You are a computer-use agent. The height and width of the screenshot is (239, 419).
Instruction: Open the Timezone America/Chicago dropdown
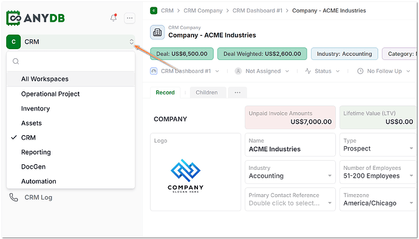(411, 203)
